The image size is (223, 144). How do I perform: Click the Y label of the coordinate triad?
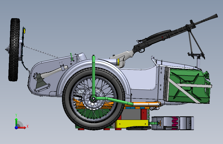[x=16, y=115]
